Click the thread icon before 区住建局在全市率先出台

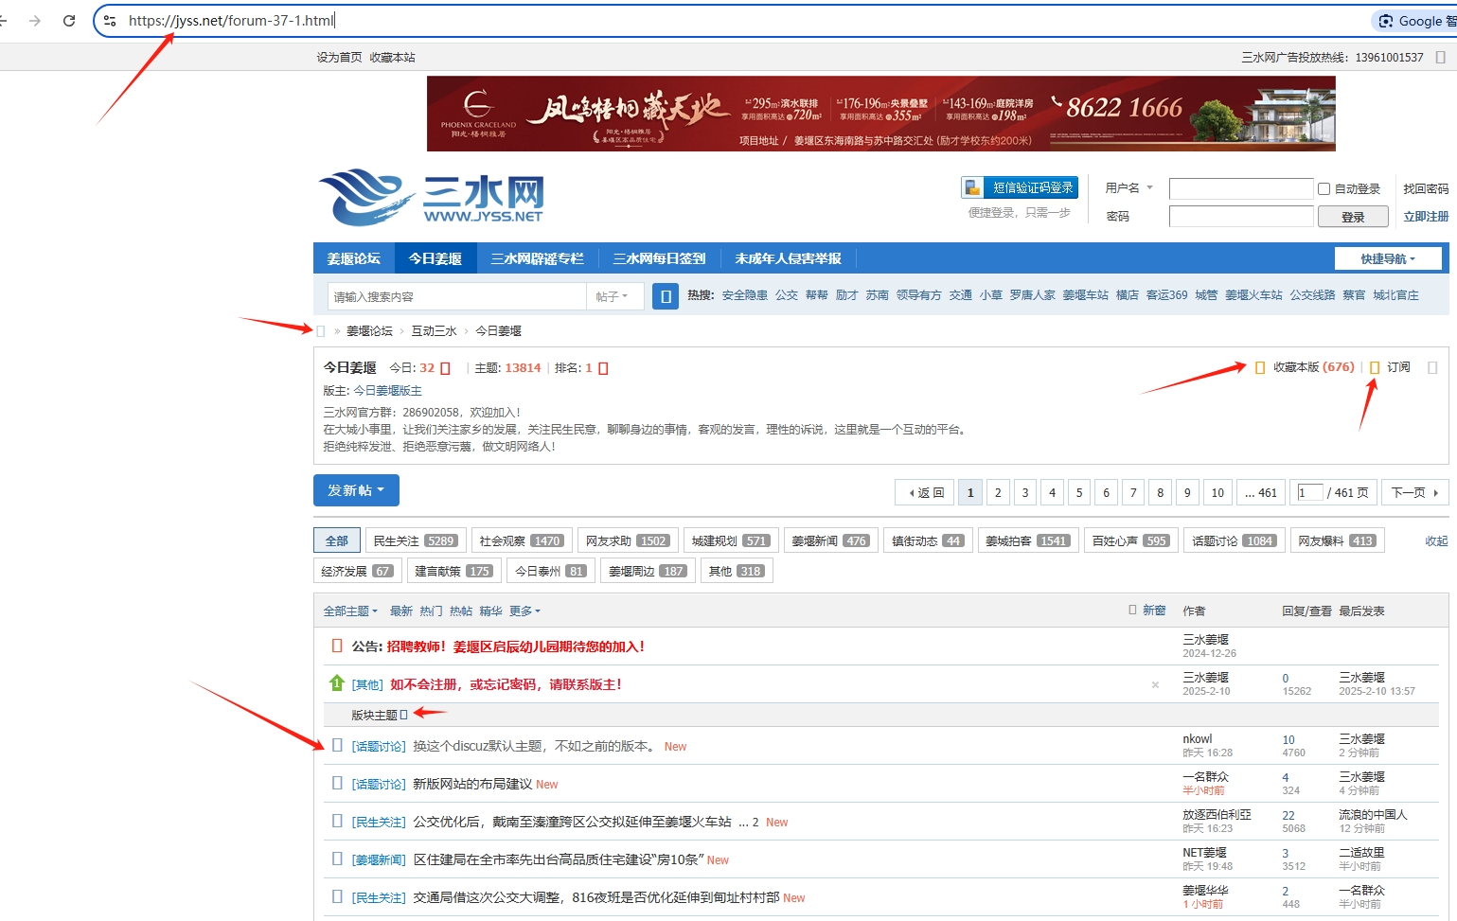coord(336,859)
